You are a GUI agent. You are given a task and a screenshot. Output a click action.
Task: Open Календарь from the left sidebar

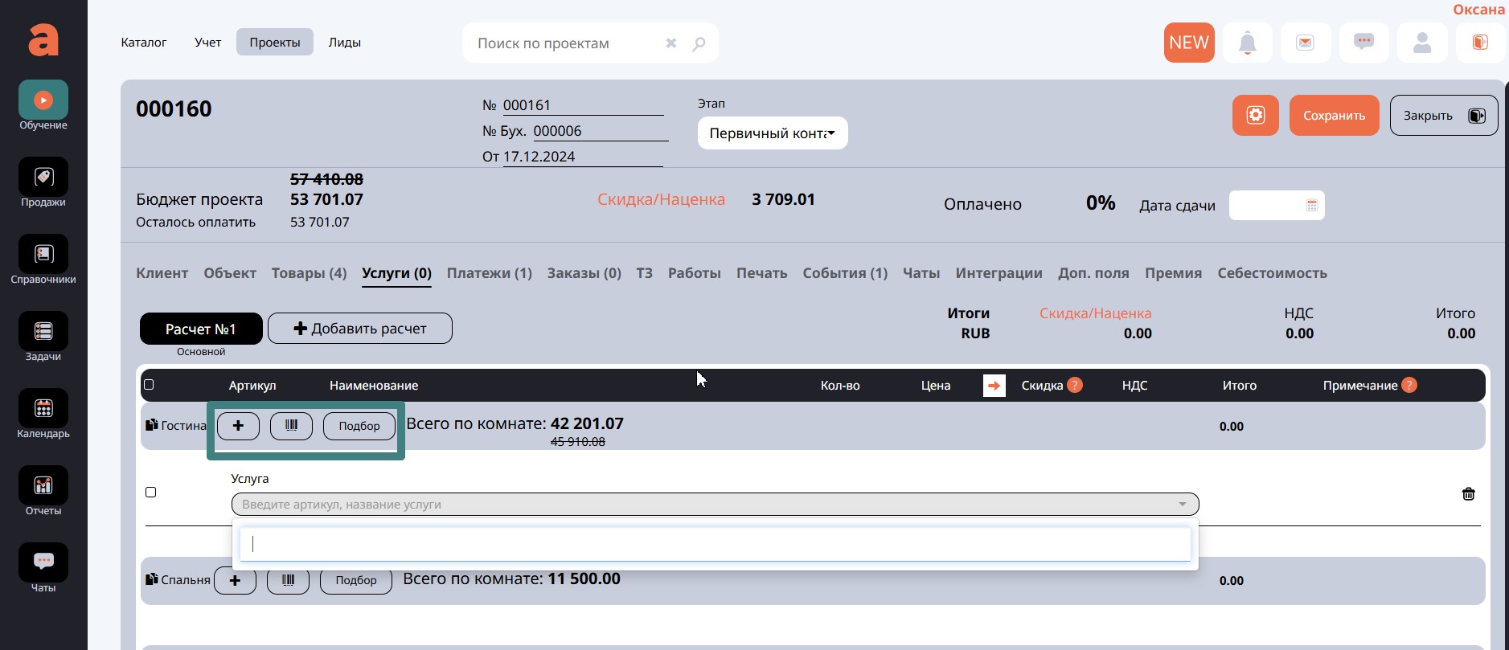[x=43, y=409]
